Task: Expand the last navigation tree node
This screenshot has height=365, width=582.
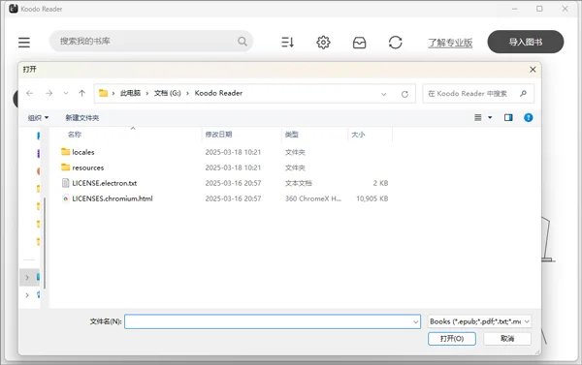Action: 27,295
